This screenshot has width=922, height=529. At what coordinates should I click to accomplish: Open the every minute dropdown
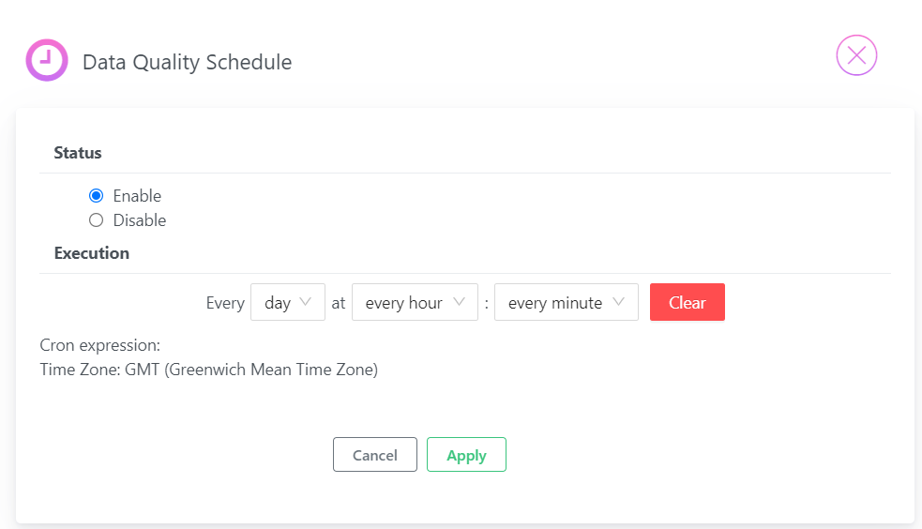coord(567,302)
